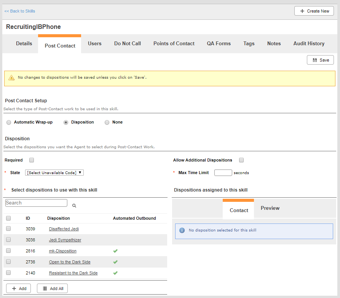Toggle the select-all dispositions header checkbox
Viewport: 340px width, 298px height.
(8, 218)
